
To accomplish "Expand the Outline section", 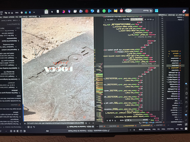I will pos(180,20).
